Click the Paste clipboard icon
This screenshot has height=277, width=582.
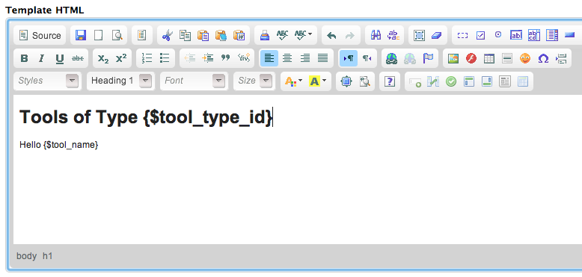point(203,36)
